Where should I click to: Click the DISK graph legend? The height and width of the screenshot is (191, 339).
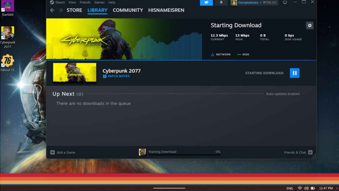[243, 54]
